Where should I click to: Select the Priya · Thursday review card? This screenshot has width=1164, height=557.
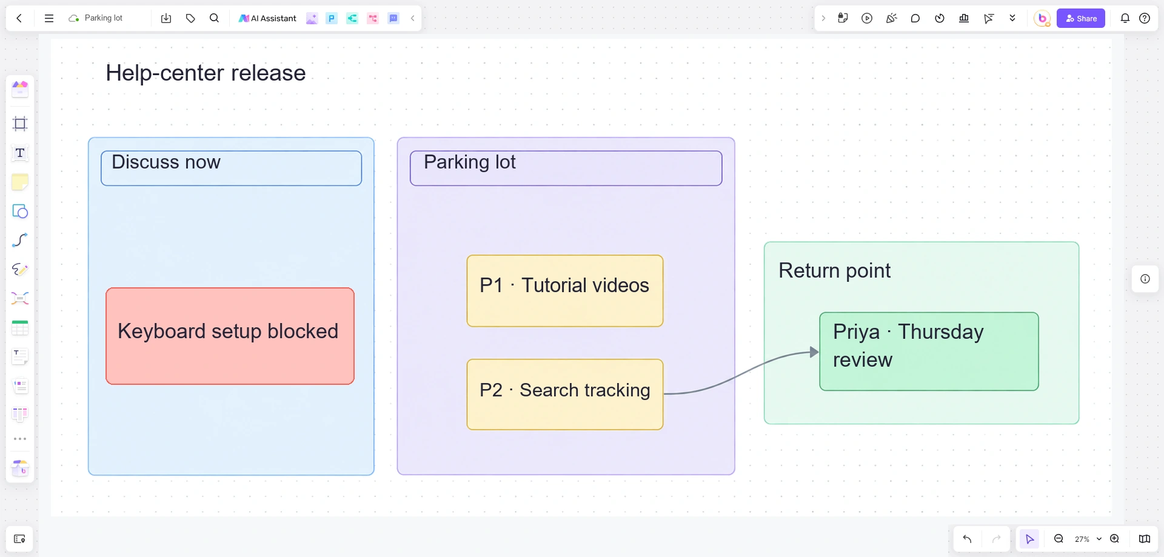tap(929, 352)
